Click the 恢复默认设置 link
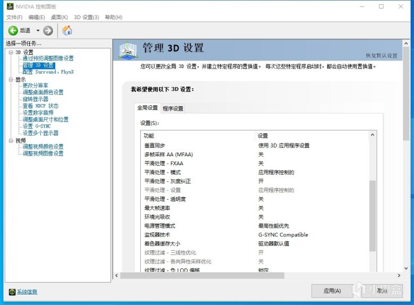The image size is (414, 305). [x=382, y=55]
